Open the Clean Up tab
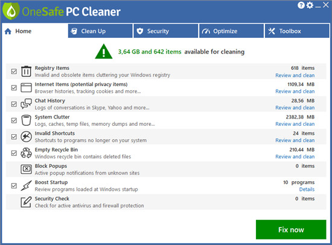Screen dimensions: 332x245 pos(100,31)
